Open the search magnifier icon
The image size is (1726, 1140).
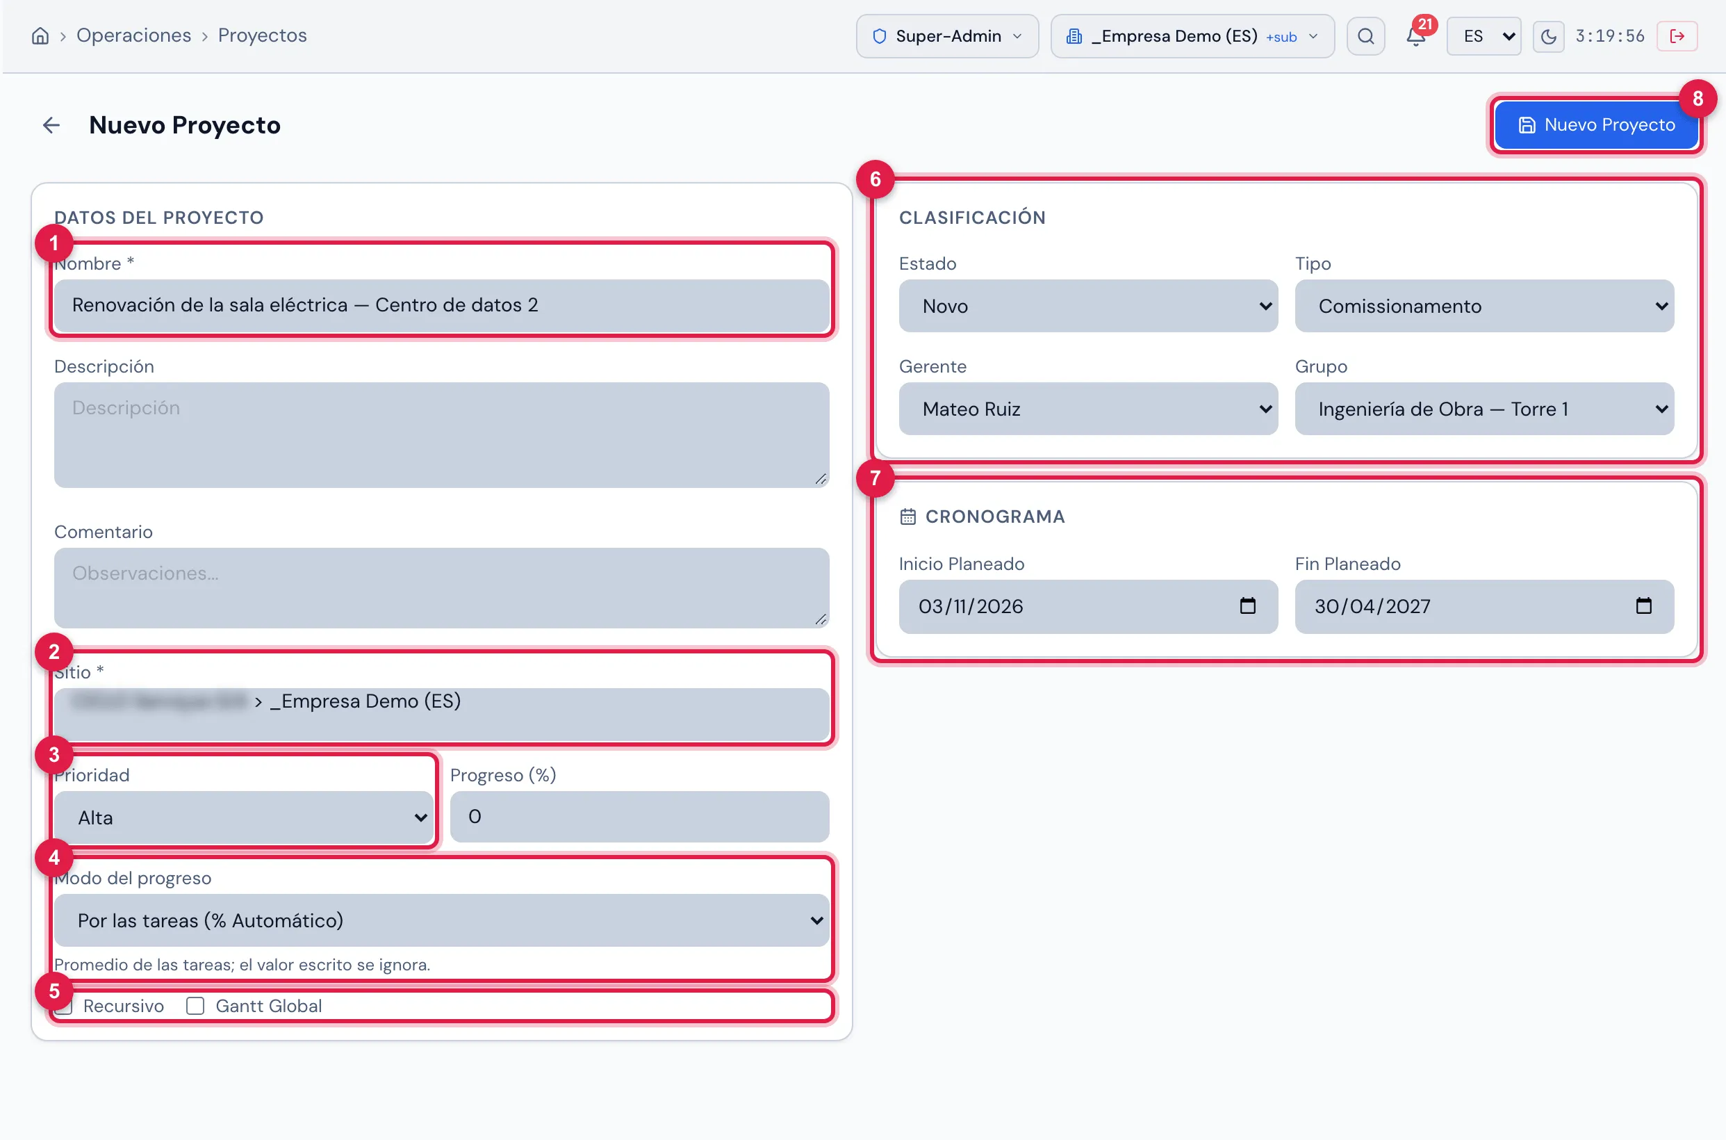[x=1365, y=35]
